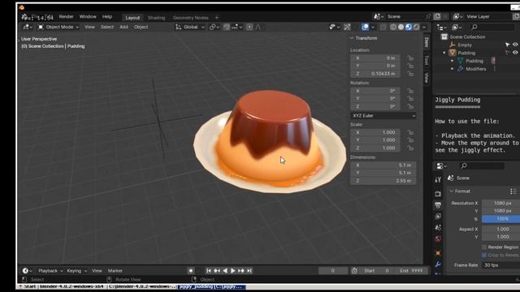Screen dimensions: 520x292
Task: Click the timeline End frame field
Action: click(411, 271)
